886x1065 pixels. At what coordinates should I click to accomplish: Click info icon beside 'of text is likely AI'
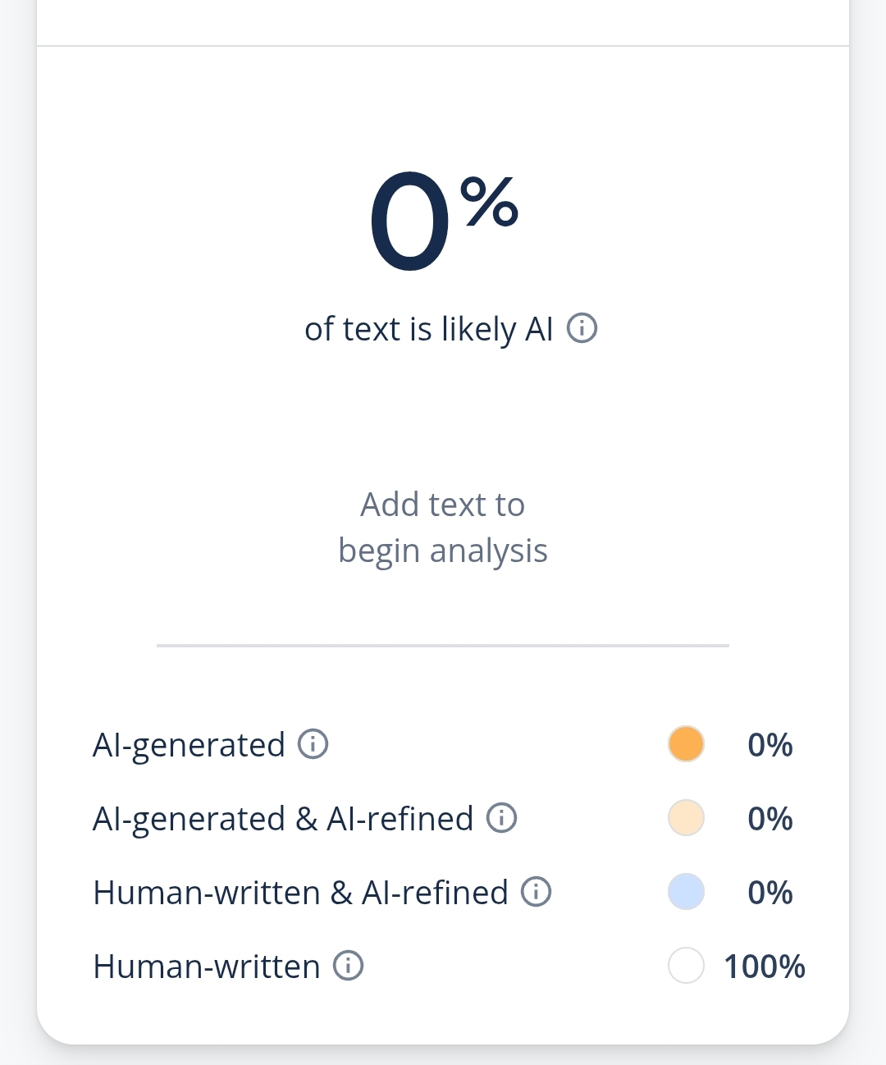coord(582,328)
